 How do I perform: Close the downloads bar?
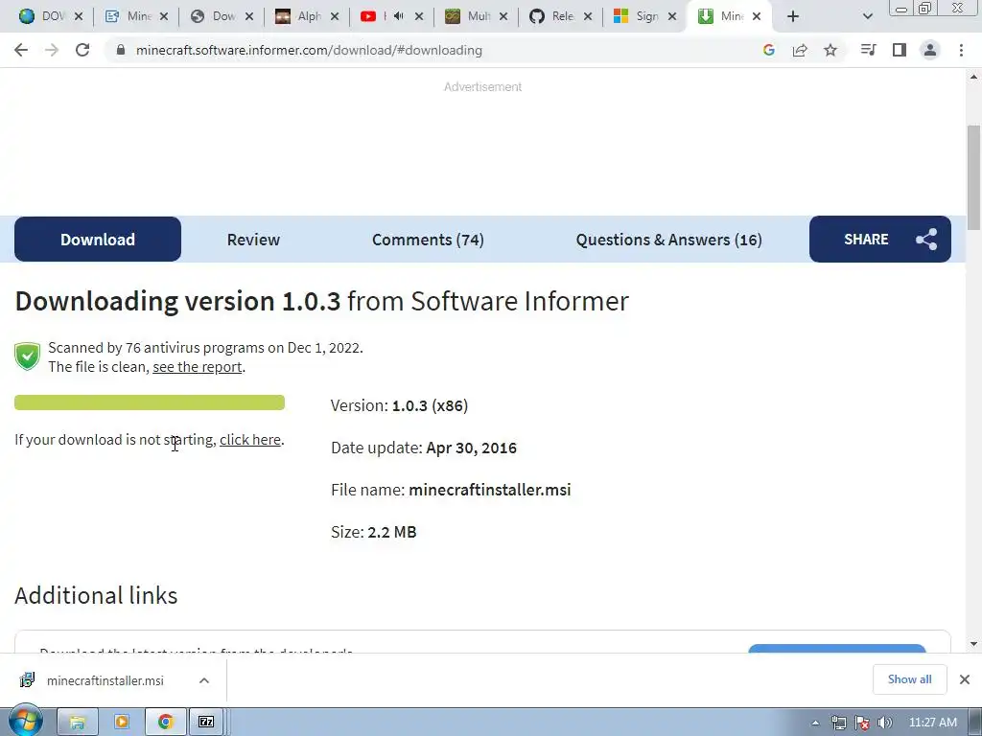(965, 679)
